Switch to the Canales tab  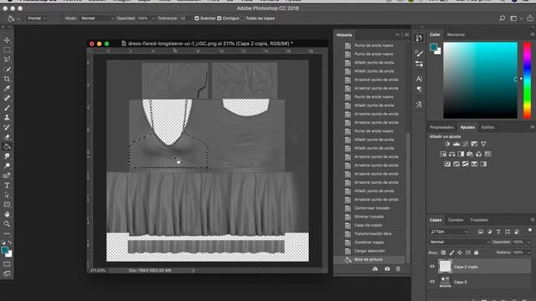click(x=456, y=220)
